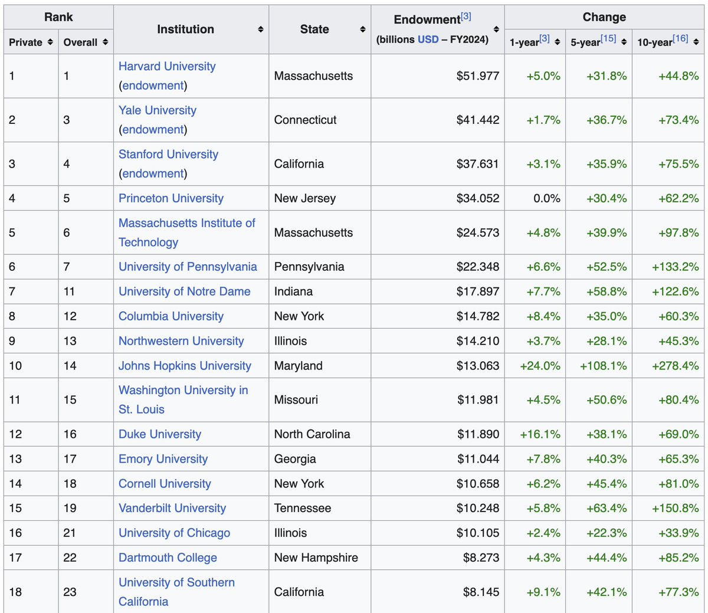Open Vanderbilt University link
The image size is (708, 613).
pyautogui.click(x=172, y=508)
